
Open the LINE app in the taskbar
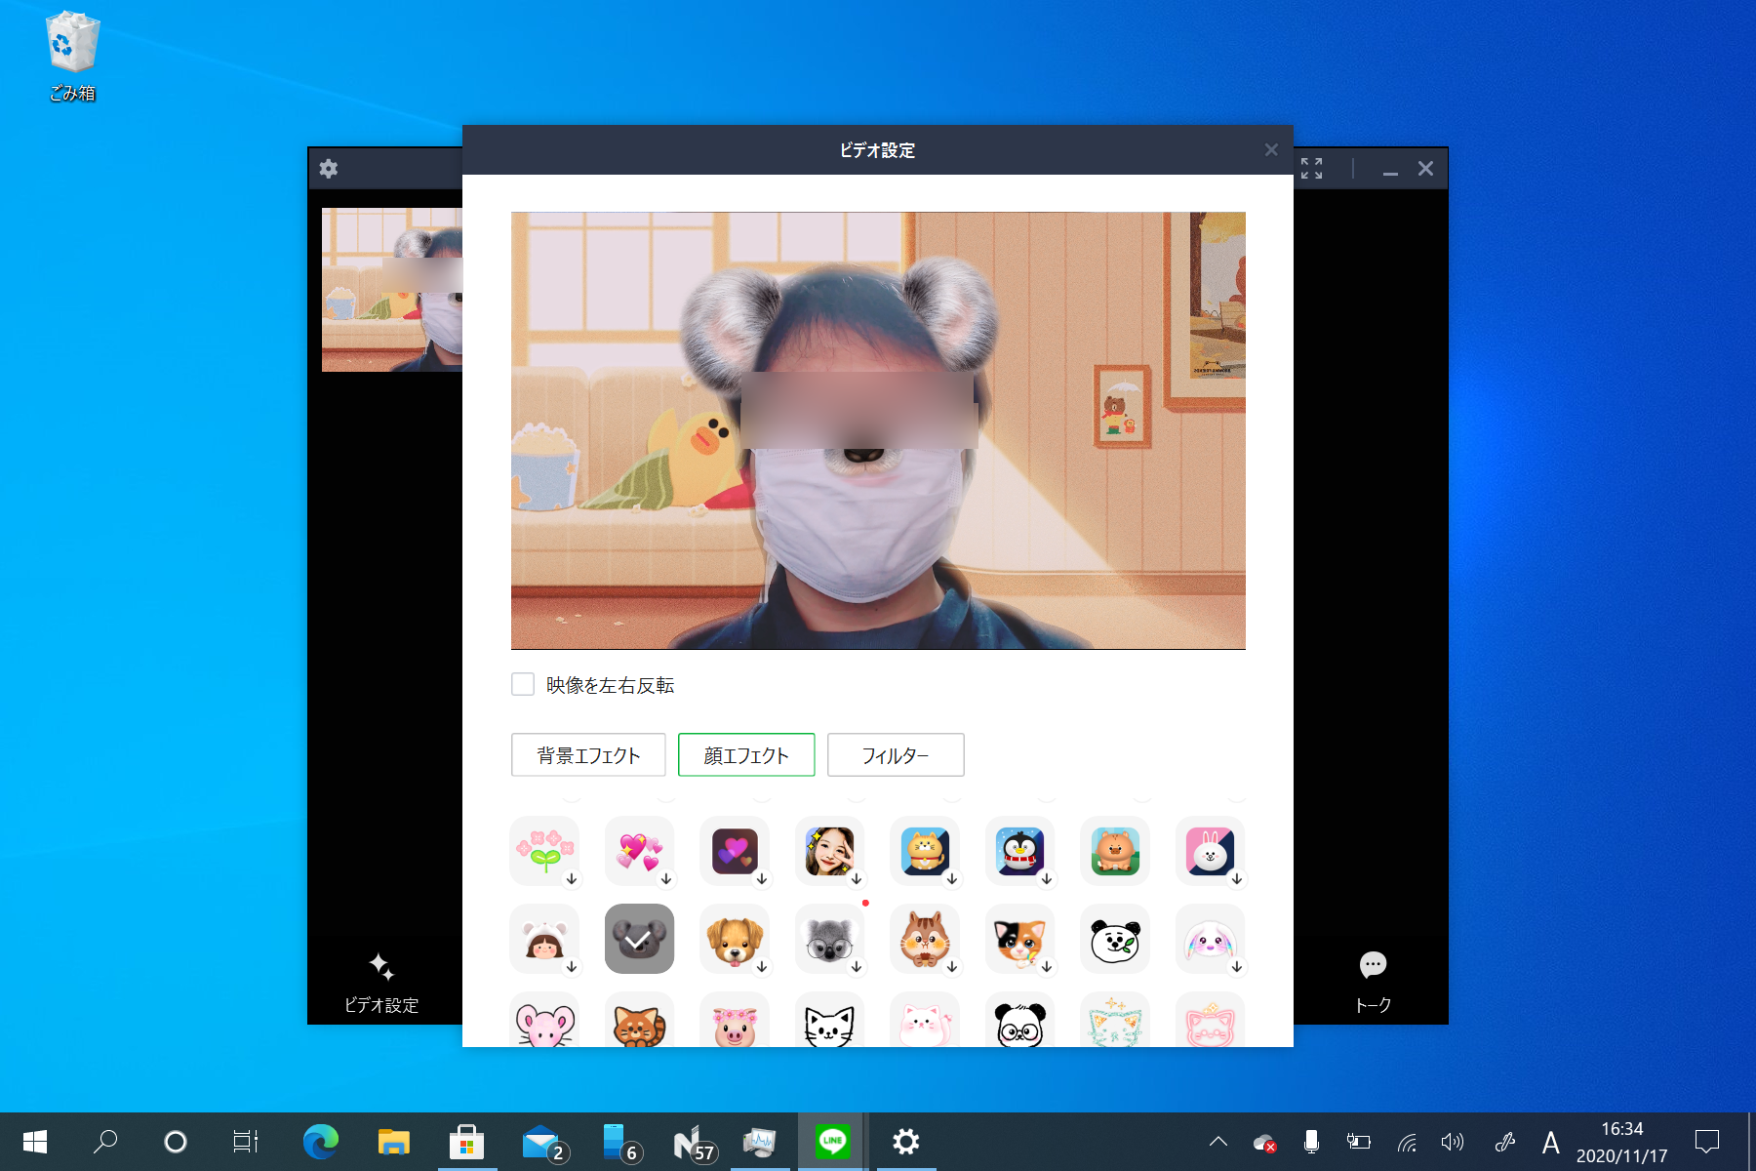[832, 1142]
